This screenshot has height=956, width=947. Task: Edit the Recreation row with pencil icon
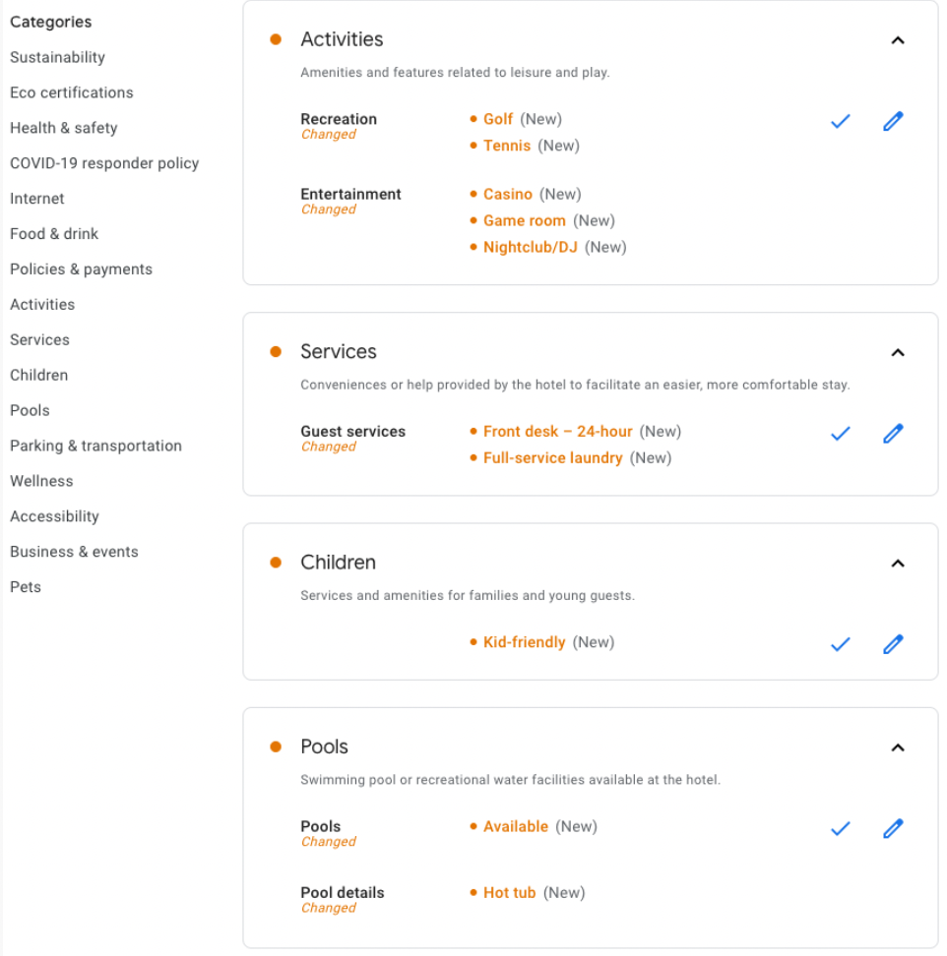[893, 122]
